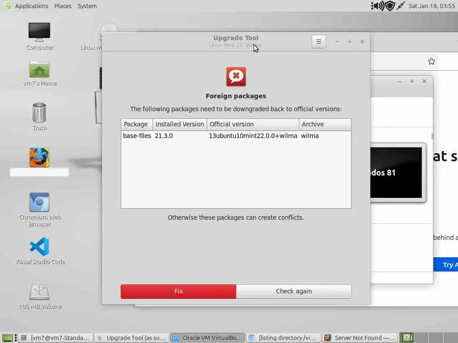Image resolution: width=458 pixels, height=343 pixels.
Task: Click the Check again button
Action: click(x=294, y=291)
